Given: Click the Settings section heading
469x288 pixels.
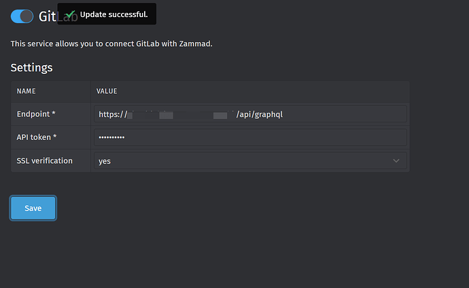Looking at the screenshot, I should coord(31,67).
